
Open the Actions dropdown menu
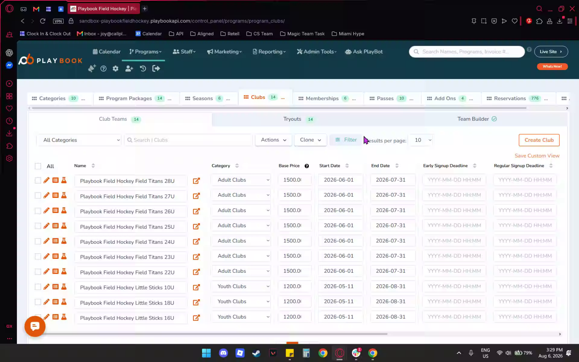273,140
